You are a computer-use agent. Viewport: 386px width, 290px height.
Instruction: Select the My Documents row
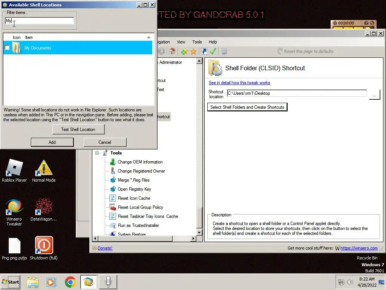[78, 48]
